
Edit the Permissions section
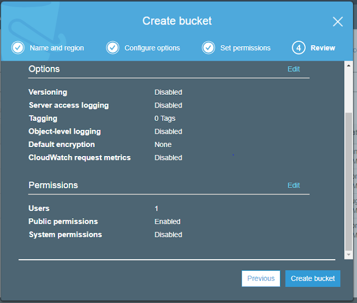(x=293, y=185)
